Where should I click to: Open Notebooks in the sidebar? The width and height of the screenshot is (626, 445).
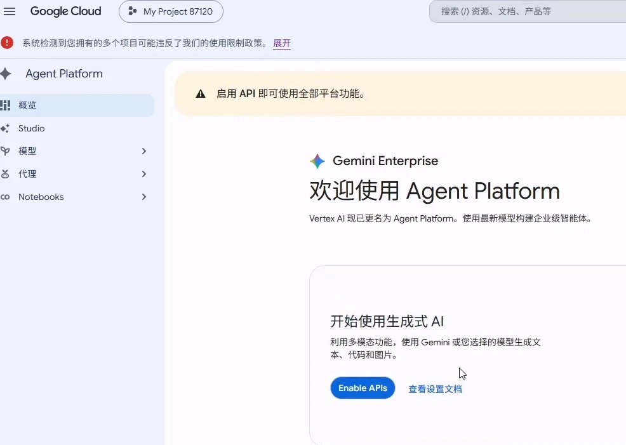click(77, 197)
